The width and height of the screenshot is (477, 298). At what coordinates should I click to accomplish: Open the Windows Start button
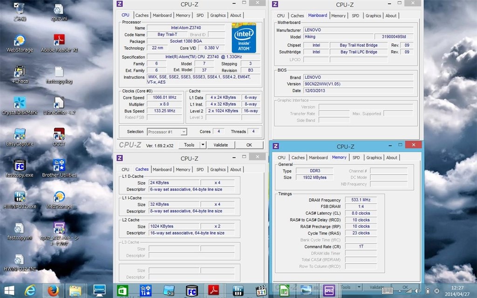click(9, 291)
